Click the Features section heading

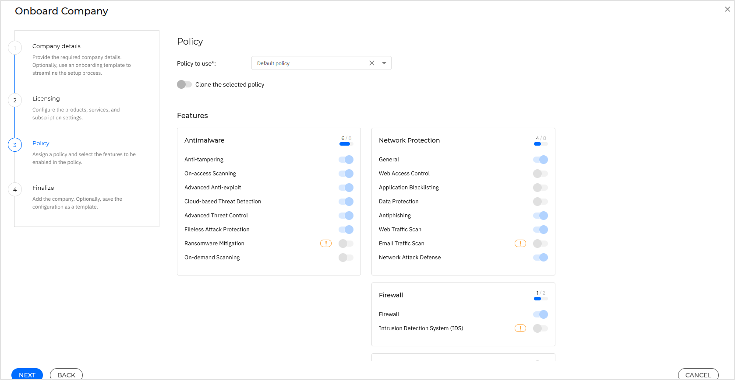(x=192, y=115)
